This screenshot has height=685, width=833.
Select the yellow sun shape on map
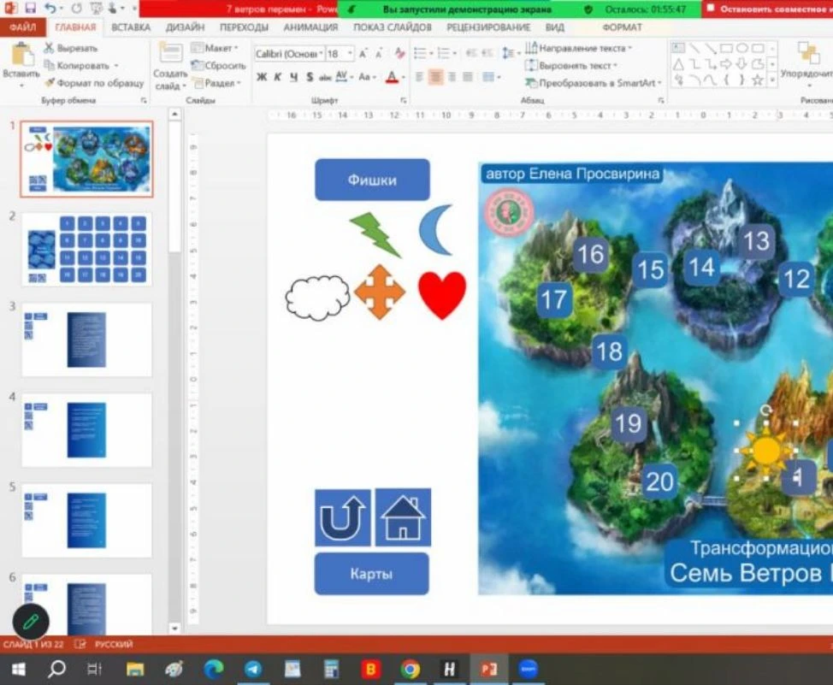(x=765, y=451)
